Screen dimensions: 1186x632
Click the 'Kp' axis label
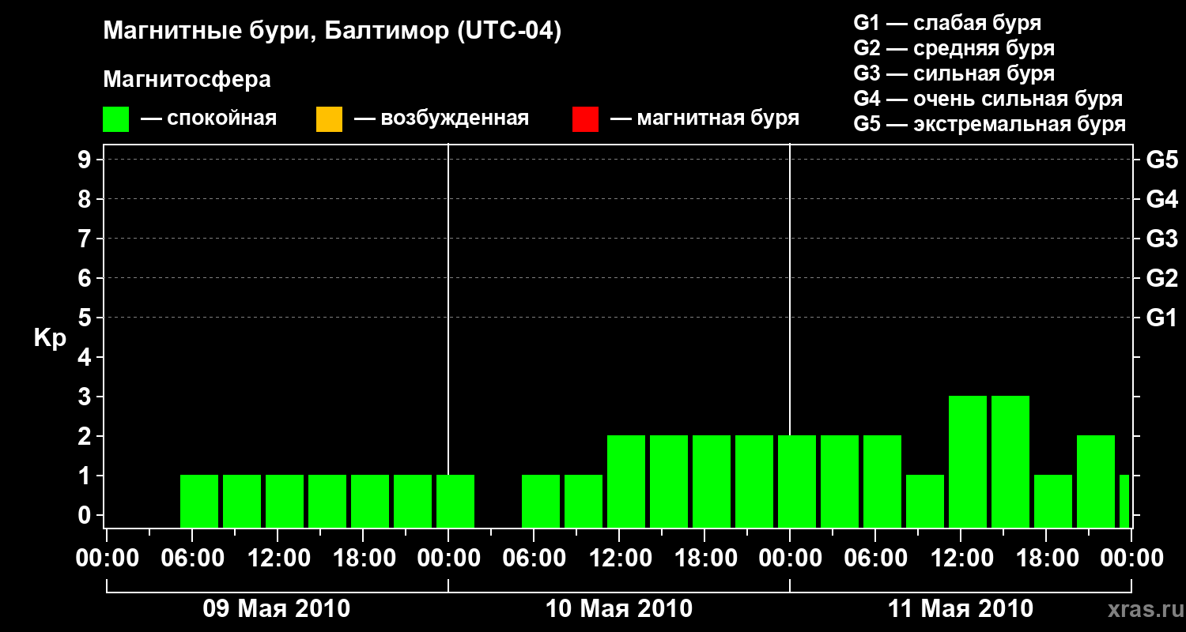click(50, 339)
